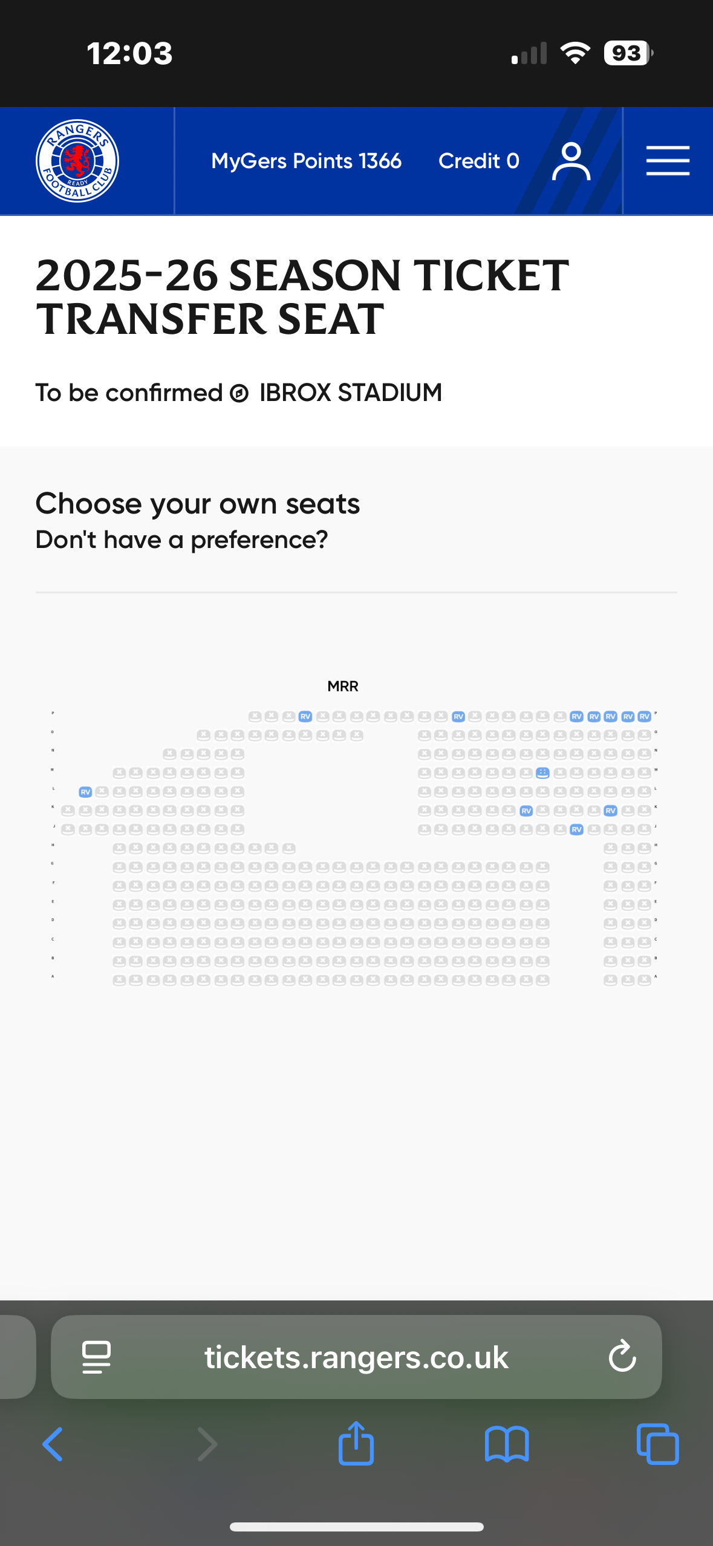The image size is (713, 1546).
Task: Tap the MyGers Points 1366 label
Action: 306,161
